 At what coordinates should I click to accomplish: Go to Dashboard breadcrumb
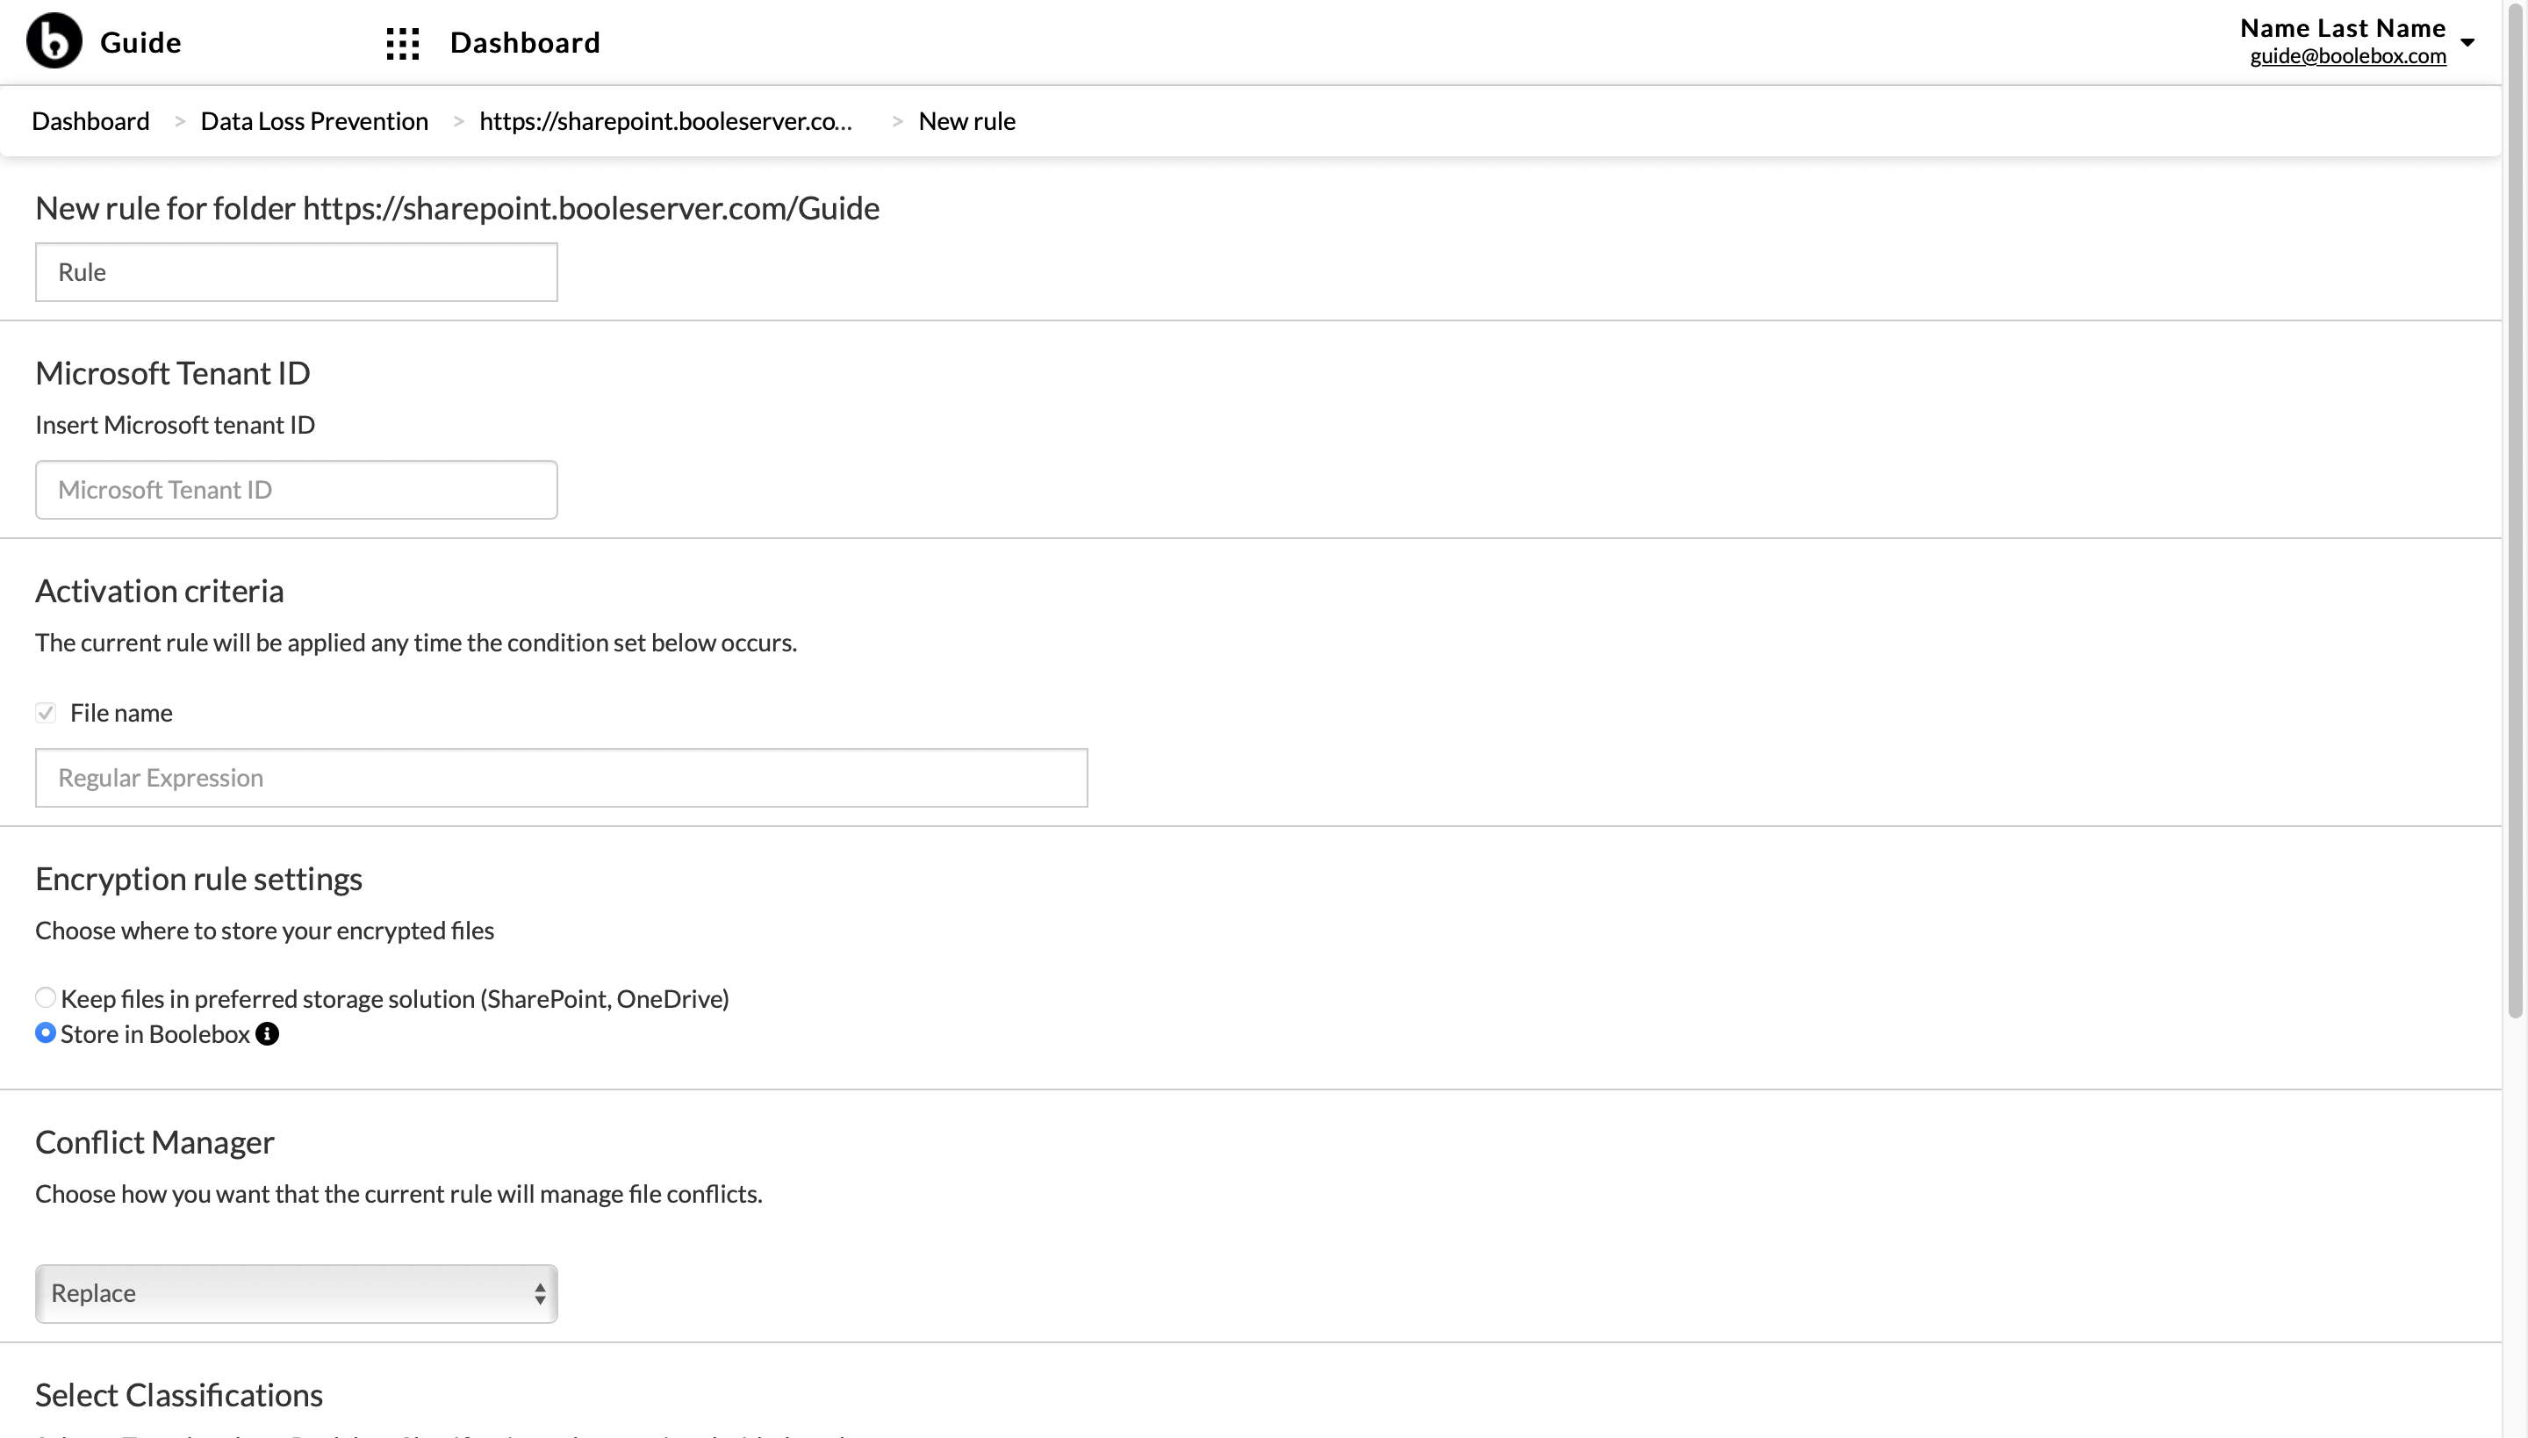pos(91,120)
